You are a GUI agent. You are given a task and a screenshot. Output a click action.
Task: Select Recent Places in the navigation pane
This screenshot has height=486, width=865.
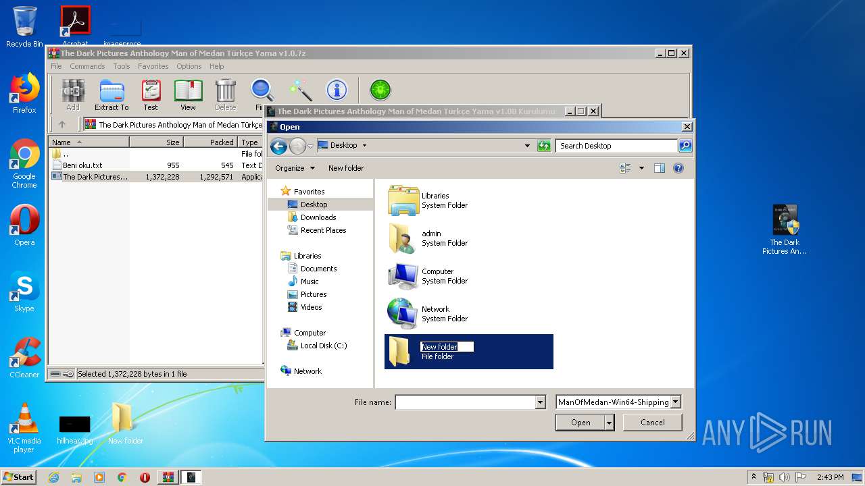(323, 230)
